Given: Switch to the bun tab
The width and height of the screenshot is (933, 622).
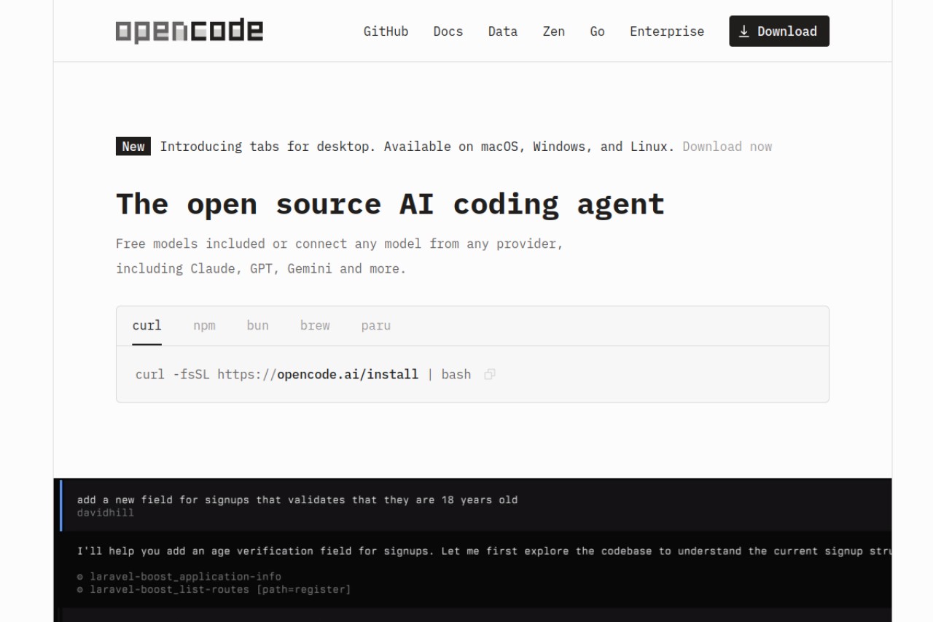Looking at the screenshot, I should tap(257, 325).
